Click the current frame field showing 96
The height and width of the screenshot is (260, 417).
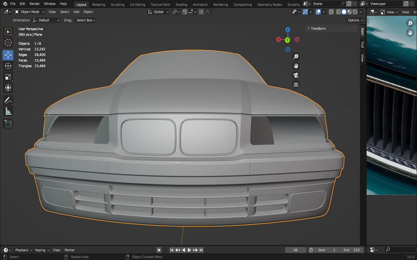click(x=295, y=250)
